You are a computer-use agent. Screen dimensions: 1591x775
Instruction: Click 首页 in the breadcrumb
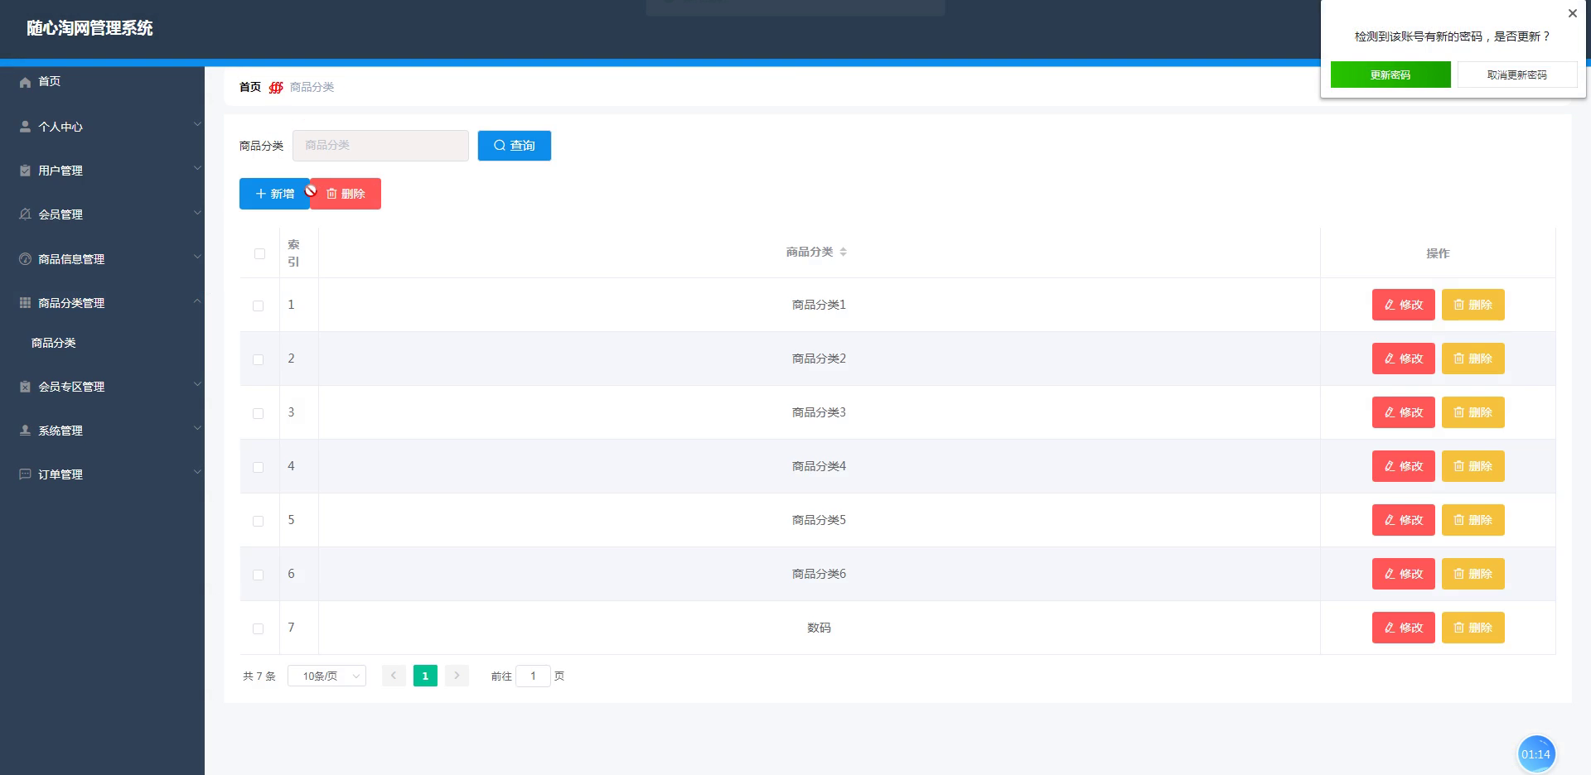[250, 87]
